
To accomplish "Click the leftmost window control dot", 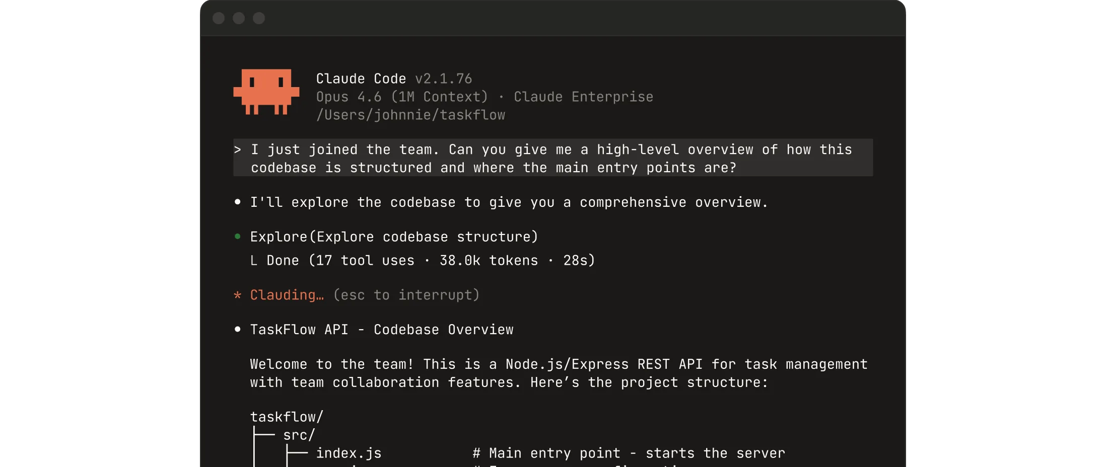I will tap(219, 19).
